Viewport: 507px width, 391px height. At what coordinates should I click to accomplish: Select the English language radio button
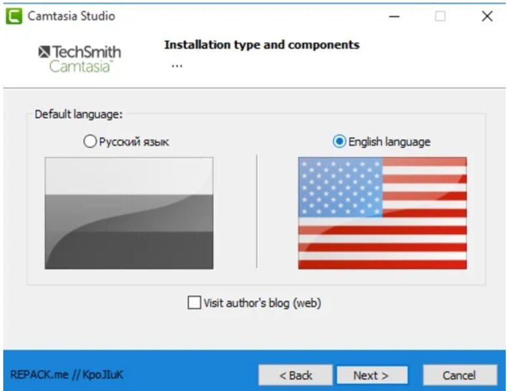pos(339,141)
